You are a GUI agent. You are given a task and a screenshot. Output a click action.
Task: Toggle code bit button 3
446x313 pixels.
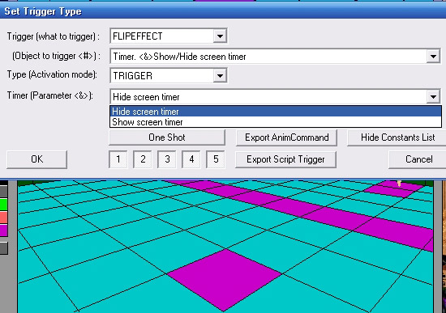(167, 159)
